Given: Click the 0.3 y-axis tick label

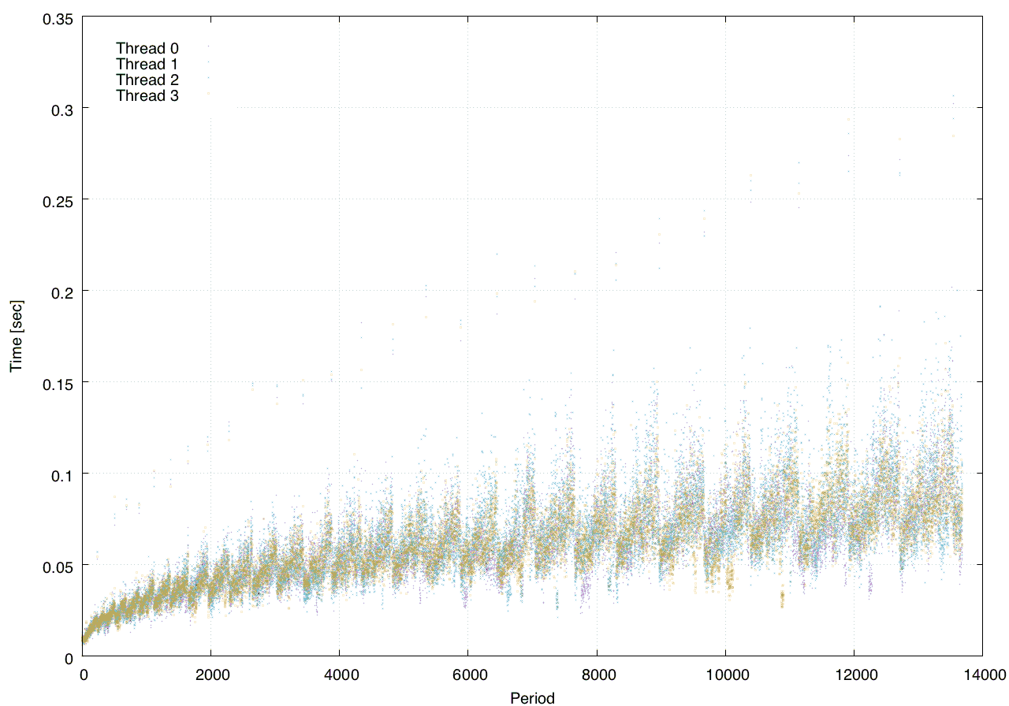Looking at the screenshot, I should coord(61,109).
